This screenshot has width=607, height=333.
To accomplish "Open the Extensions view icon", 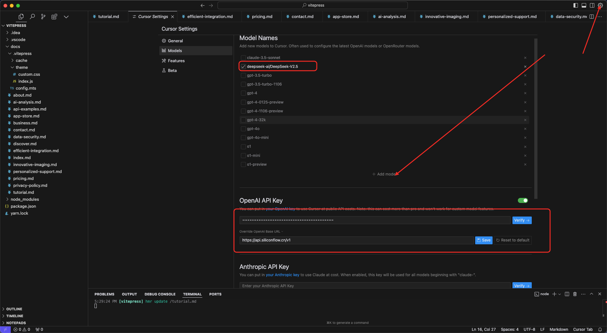I will (x=54, y=17).
